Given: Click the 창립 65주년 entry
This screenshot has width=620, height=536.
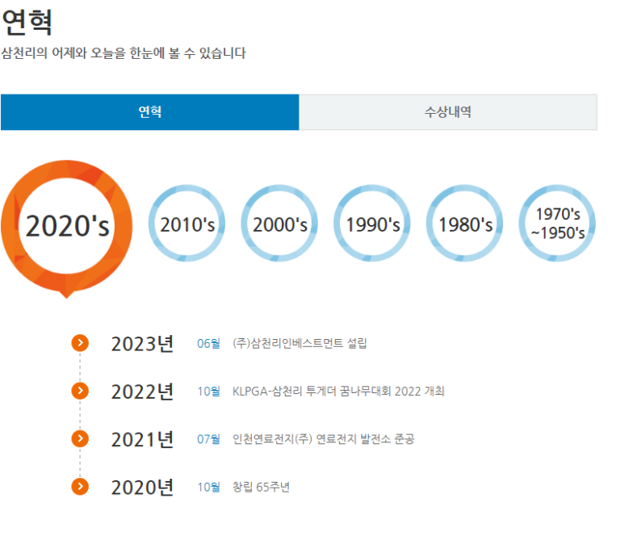Looking at the screenshot, I should point(260,487).
